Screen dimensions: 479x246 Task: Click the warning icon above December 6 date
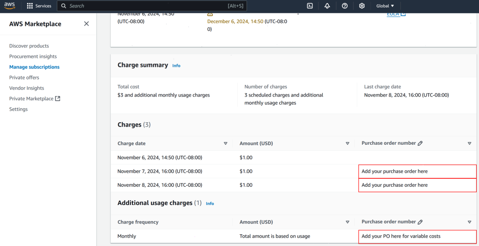[x=210, y=14]
